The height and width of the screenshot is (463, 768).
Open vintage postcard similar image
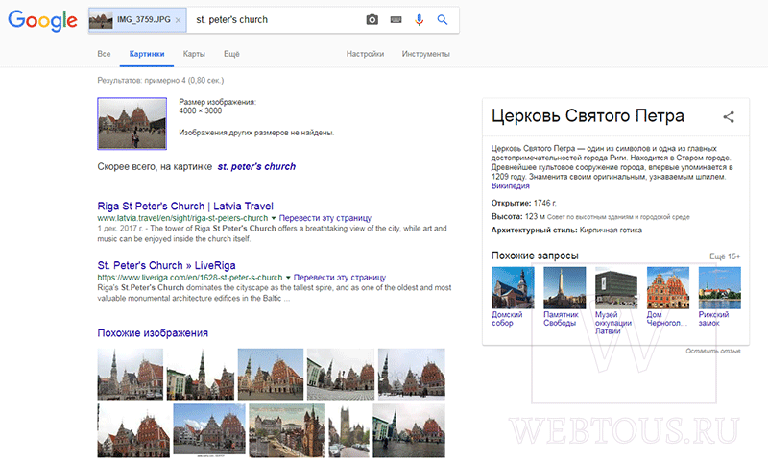tap(287, 430)
